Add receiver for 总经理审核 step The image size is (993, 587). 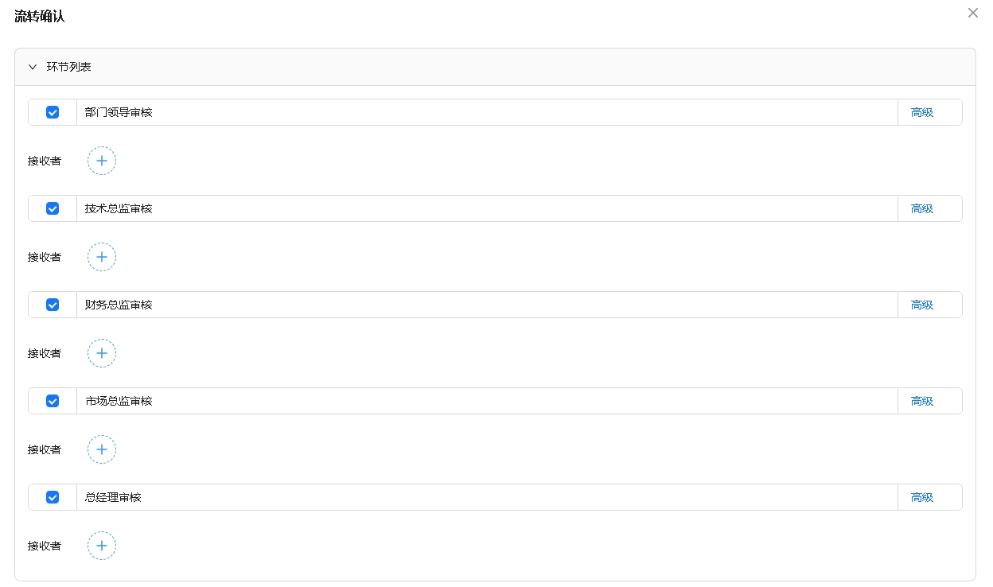pos(102,546)
